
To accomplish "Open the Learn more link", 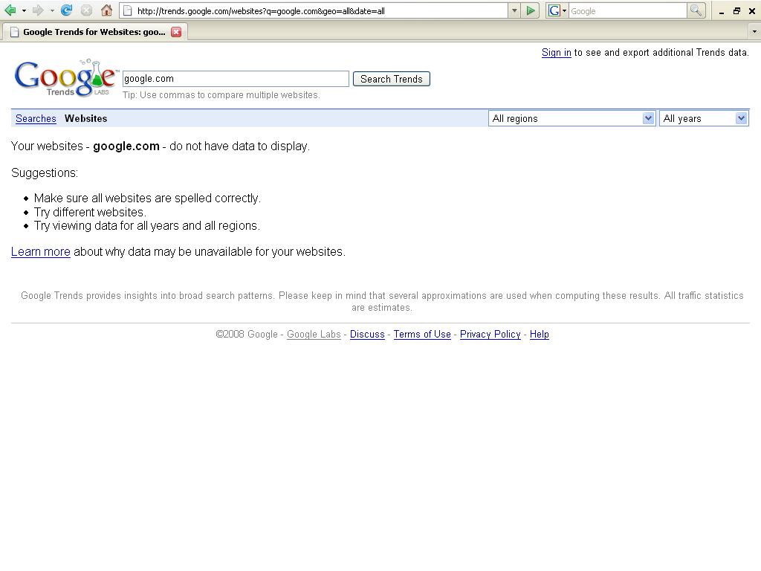I will point(41,251).
